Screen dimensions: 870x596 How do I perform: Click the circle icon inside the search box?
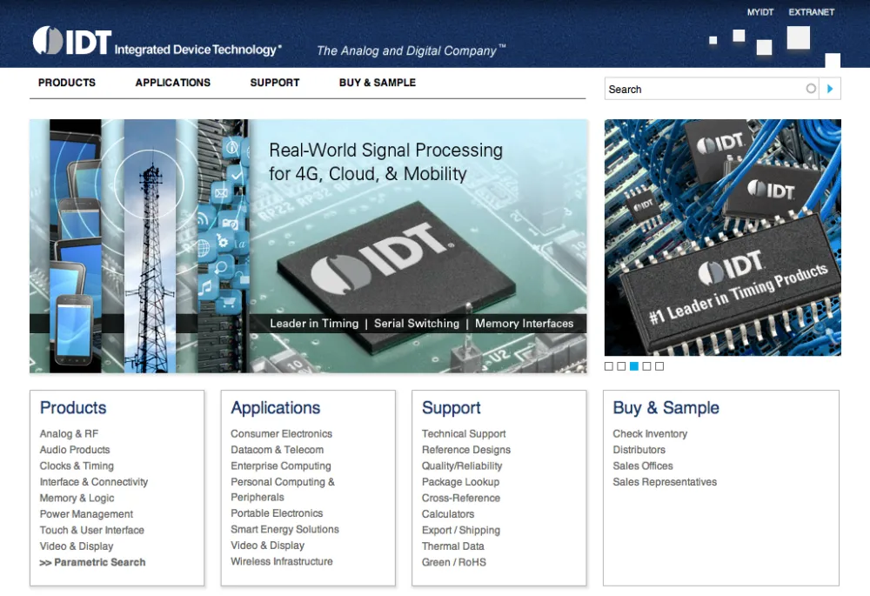pyautogui.click(x=811, y=89)
